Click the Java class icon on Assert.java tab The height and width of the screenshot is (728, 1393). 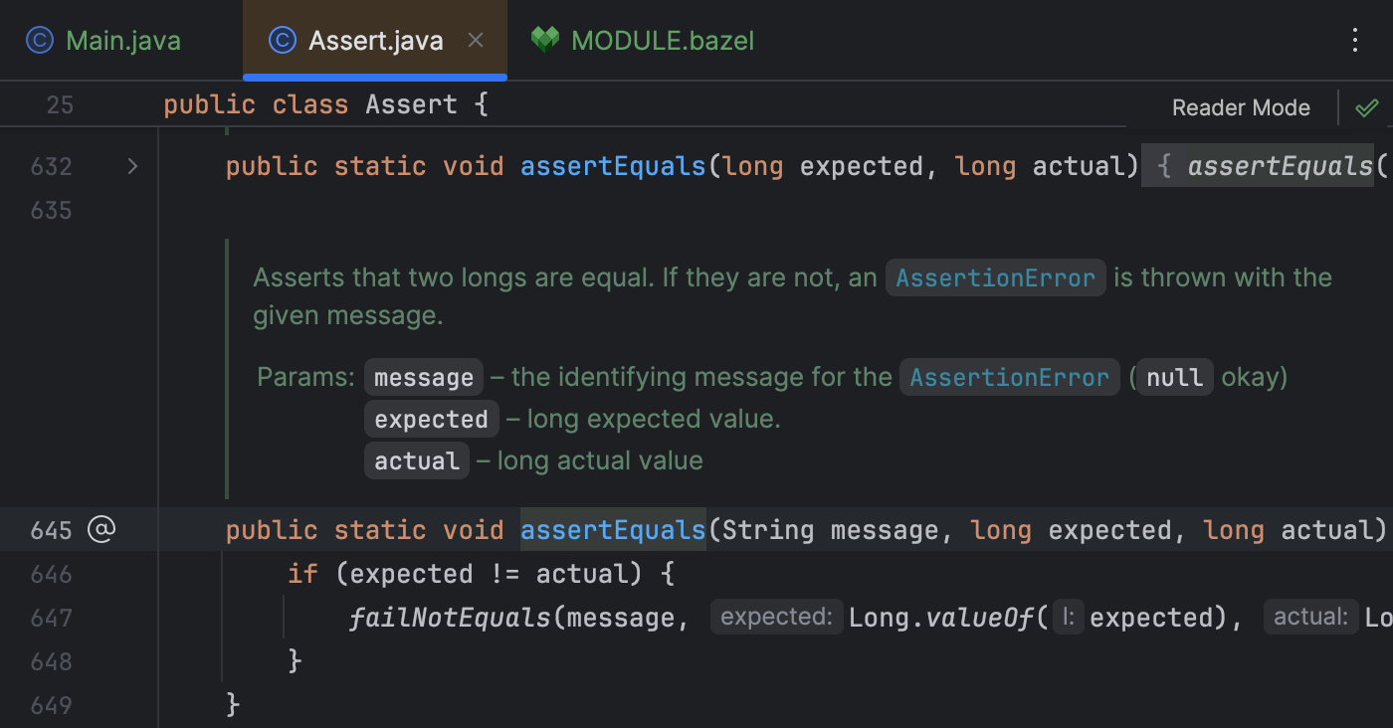[282, 40]
